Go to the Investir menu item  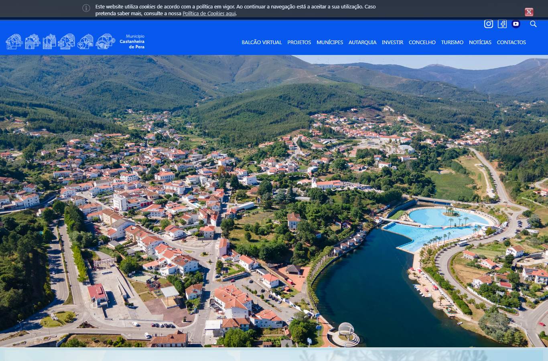392,42
